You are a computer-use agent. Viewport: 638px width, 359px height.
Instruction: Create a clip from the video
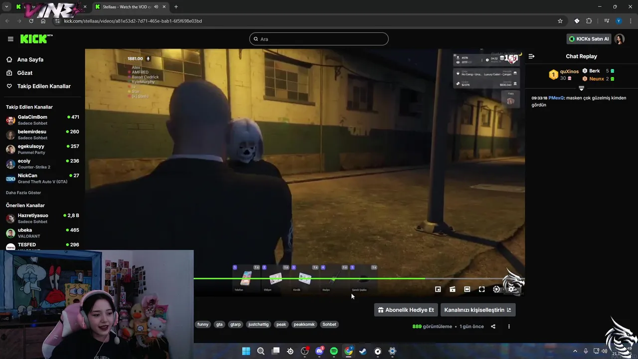click(453, 289)
